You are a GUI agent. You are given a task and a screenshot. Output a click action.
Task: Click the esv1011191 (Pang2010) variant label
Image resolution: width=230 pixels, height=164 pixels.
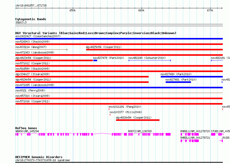click(x=125, y=107)
